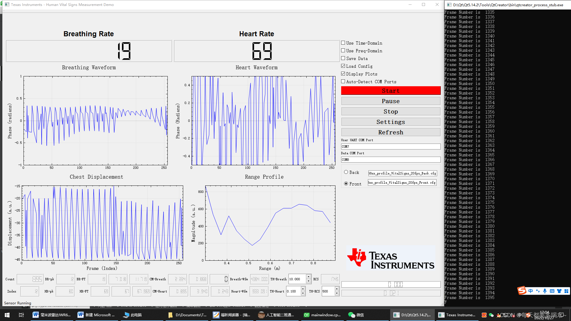This screenshot has height=321, width=571.
Task: Increase the TH-Breath value with up arrow
Action: (x=308, y=277)
